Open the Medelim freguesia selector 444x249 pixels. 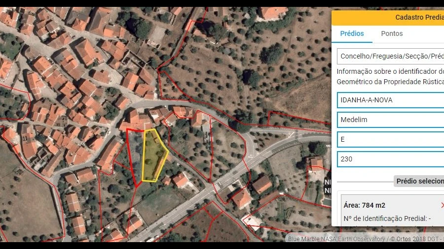pyautogui.click(x=390, y=120)
